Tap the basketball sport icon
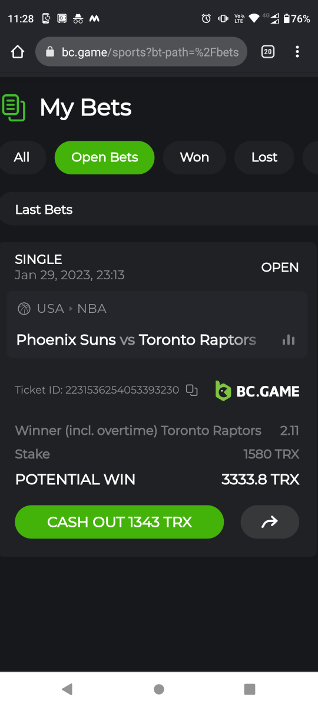 [x=24, y=309]
